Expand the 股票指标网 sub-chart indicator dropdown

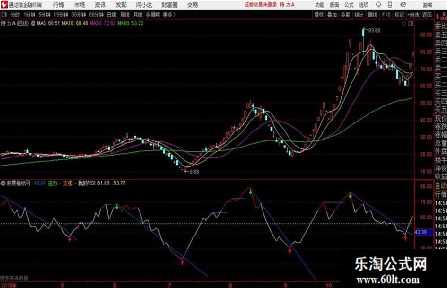click(3, 183)
